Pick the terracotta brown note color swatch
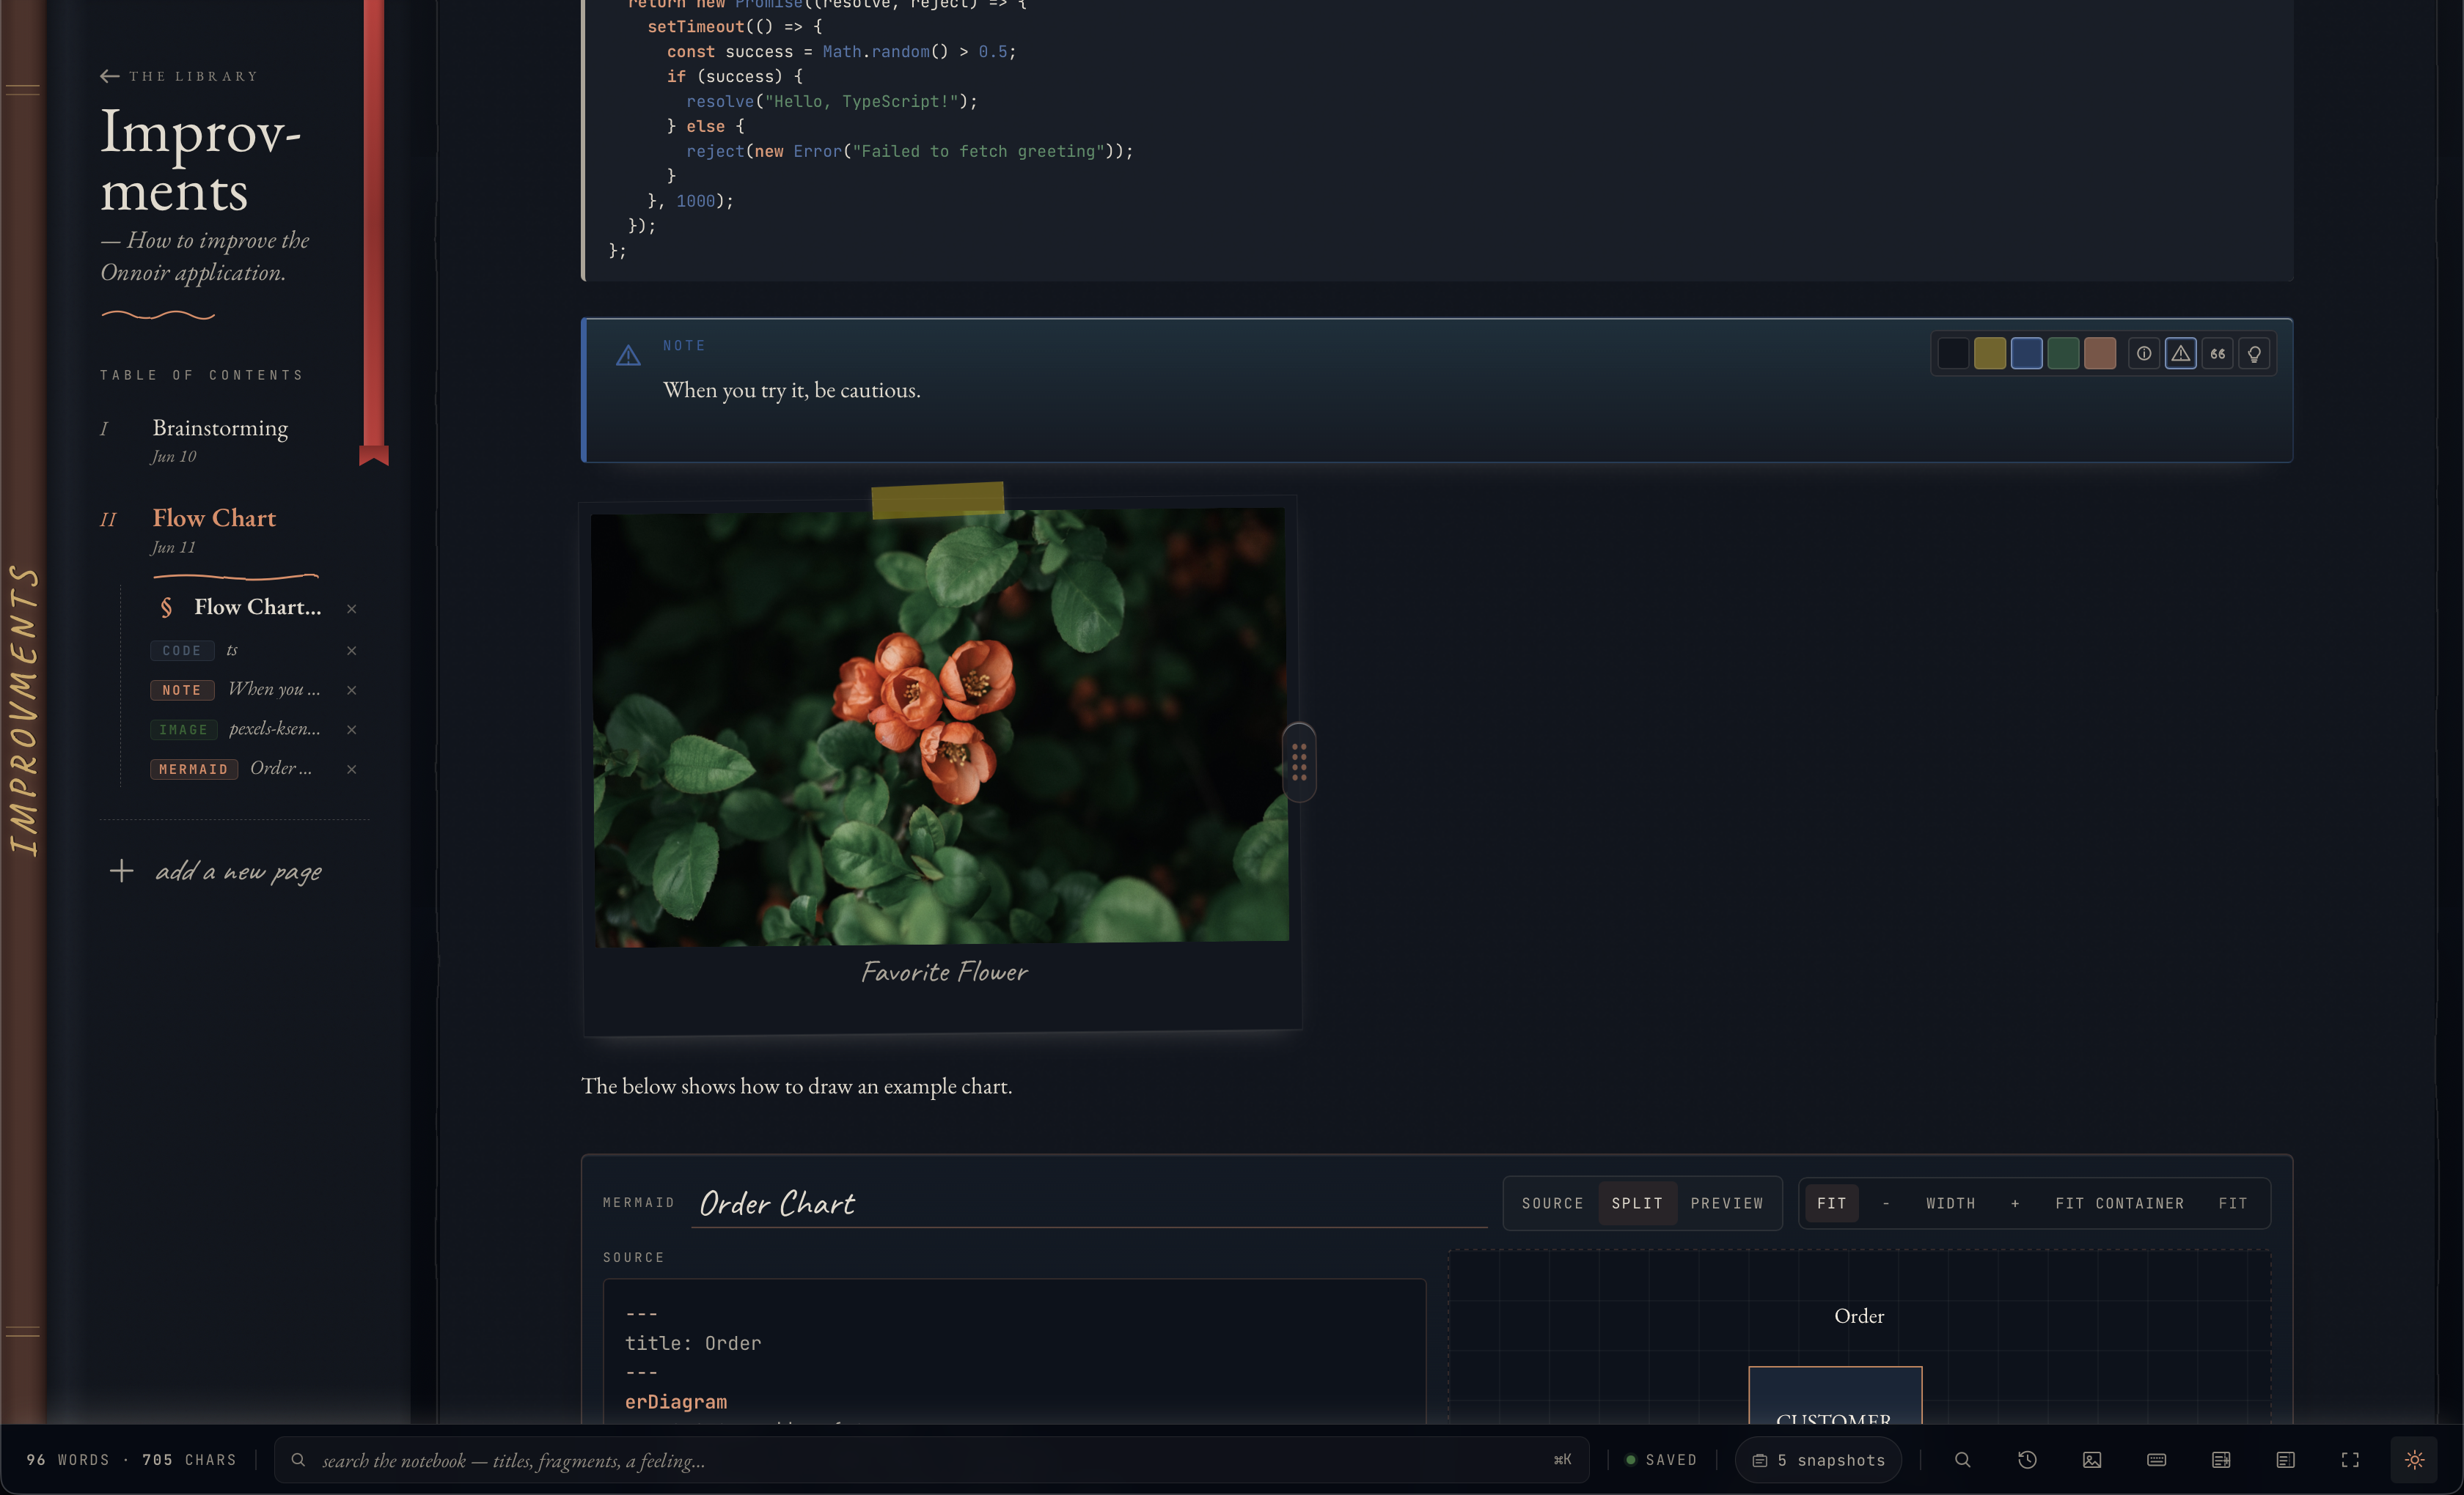This screenshot has width=2464, height=1495. 2100,354
